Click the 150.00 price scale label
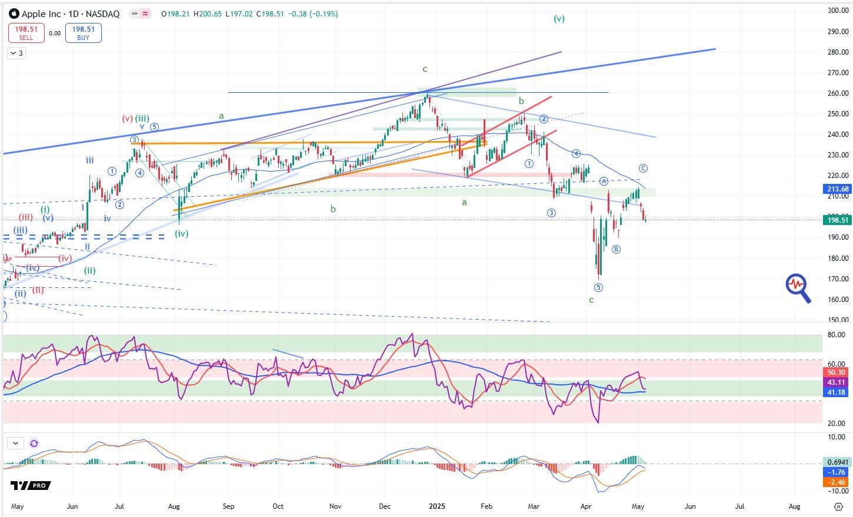Screen dimensions: 853x517 [x=837, y=320]
